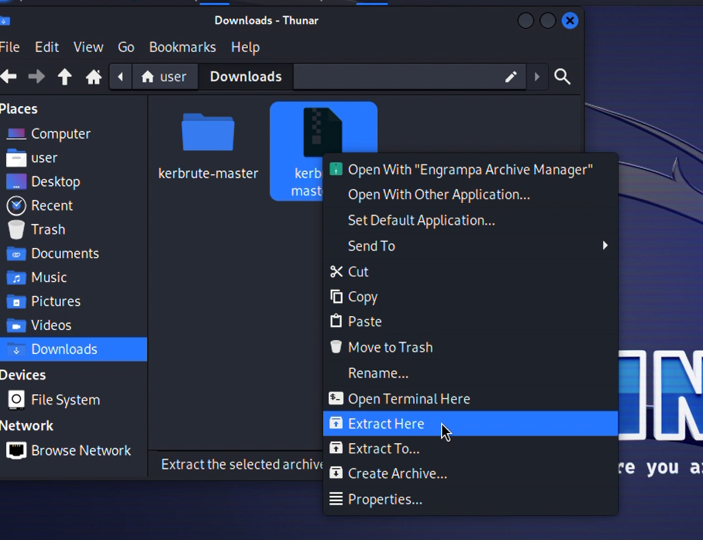
Task: Go back with the left arrow toolbar icon
Action: (x=9, y=77)
